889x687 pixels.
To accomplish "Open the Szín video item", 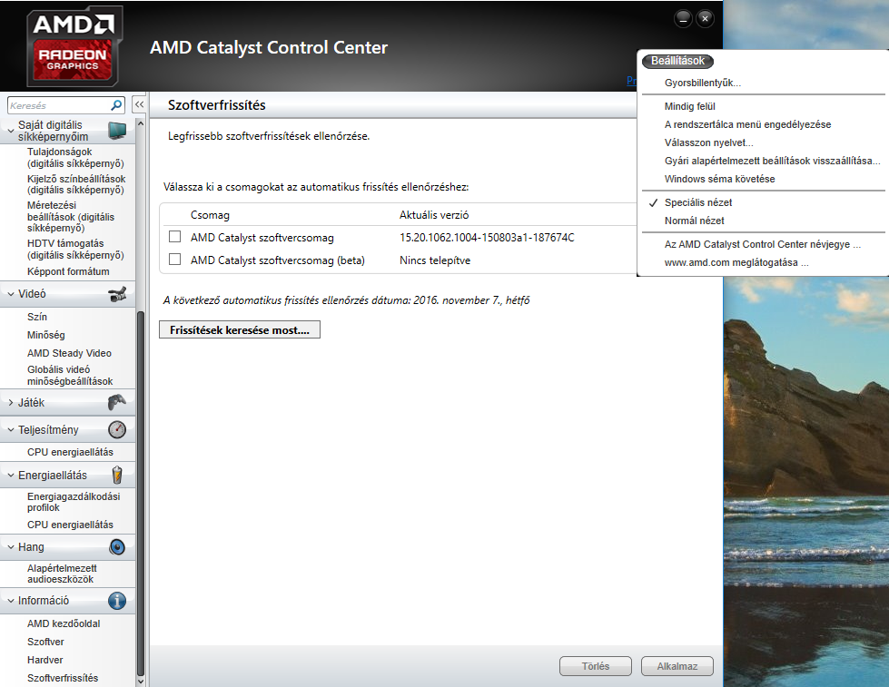I will [37, 317].
